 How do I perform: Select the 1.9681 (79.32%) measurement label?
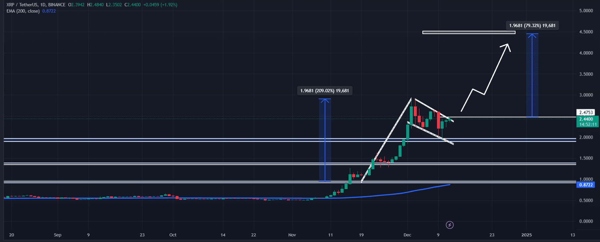point(532,25)
